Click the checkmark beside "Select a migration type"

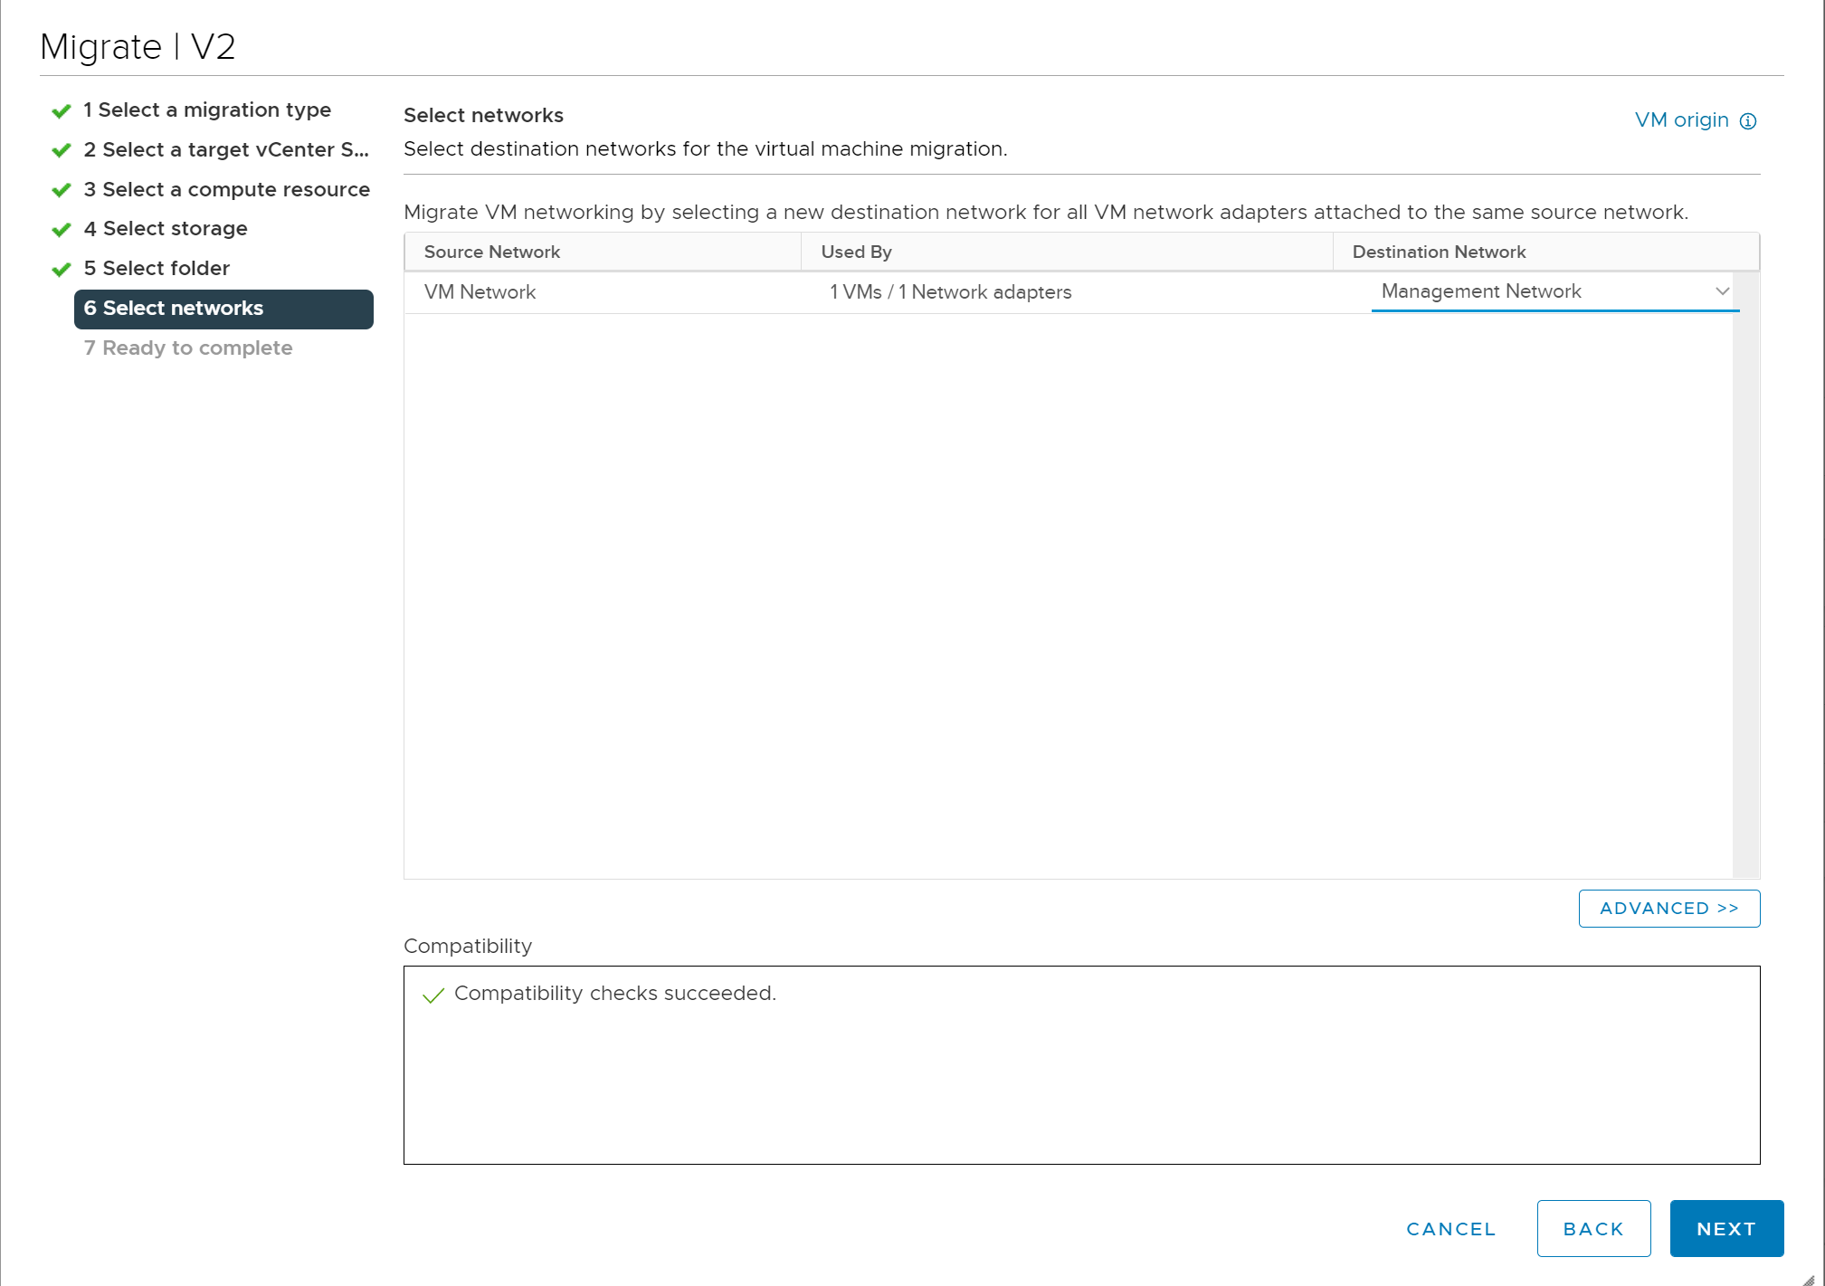(61, 110)
